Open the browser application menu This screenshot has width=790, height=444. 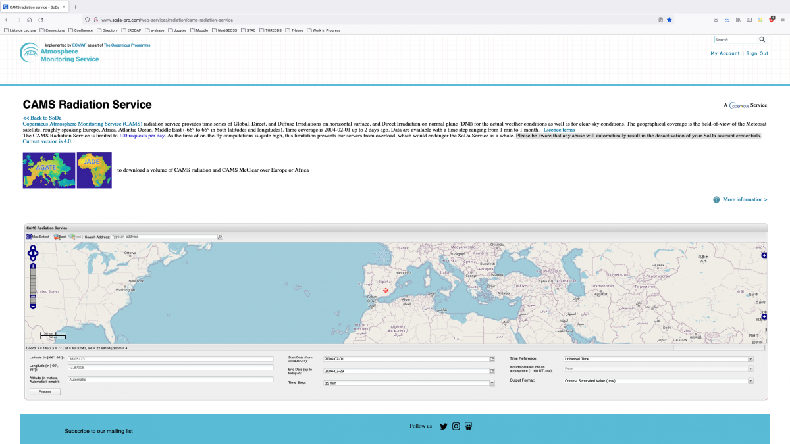click(782, 20)
